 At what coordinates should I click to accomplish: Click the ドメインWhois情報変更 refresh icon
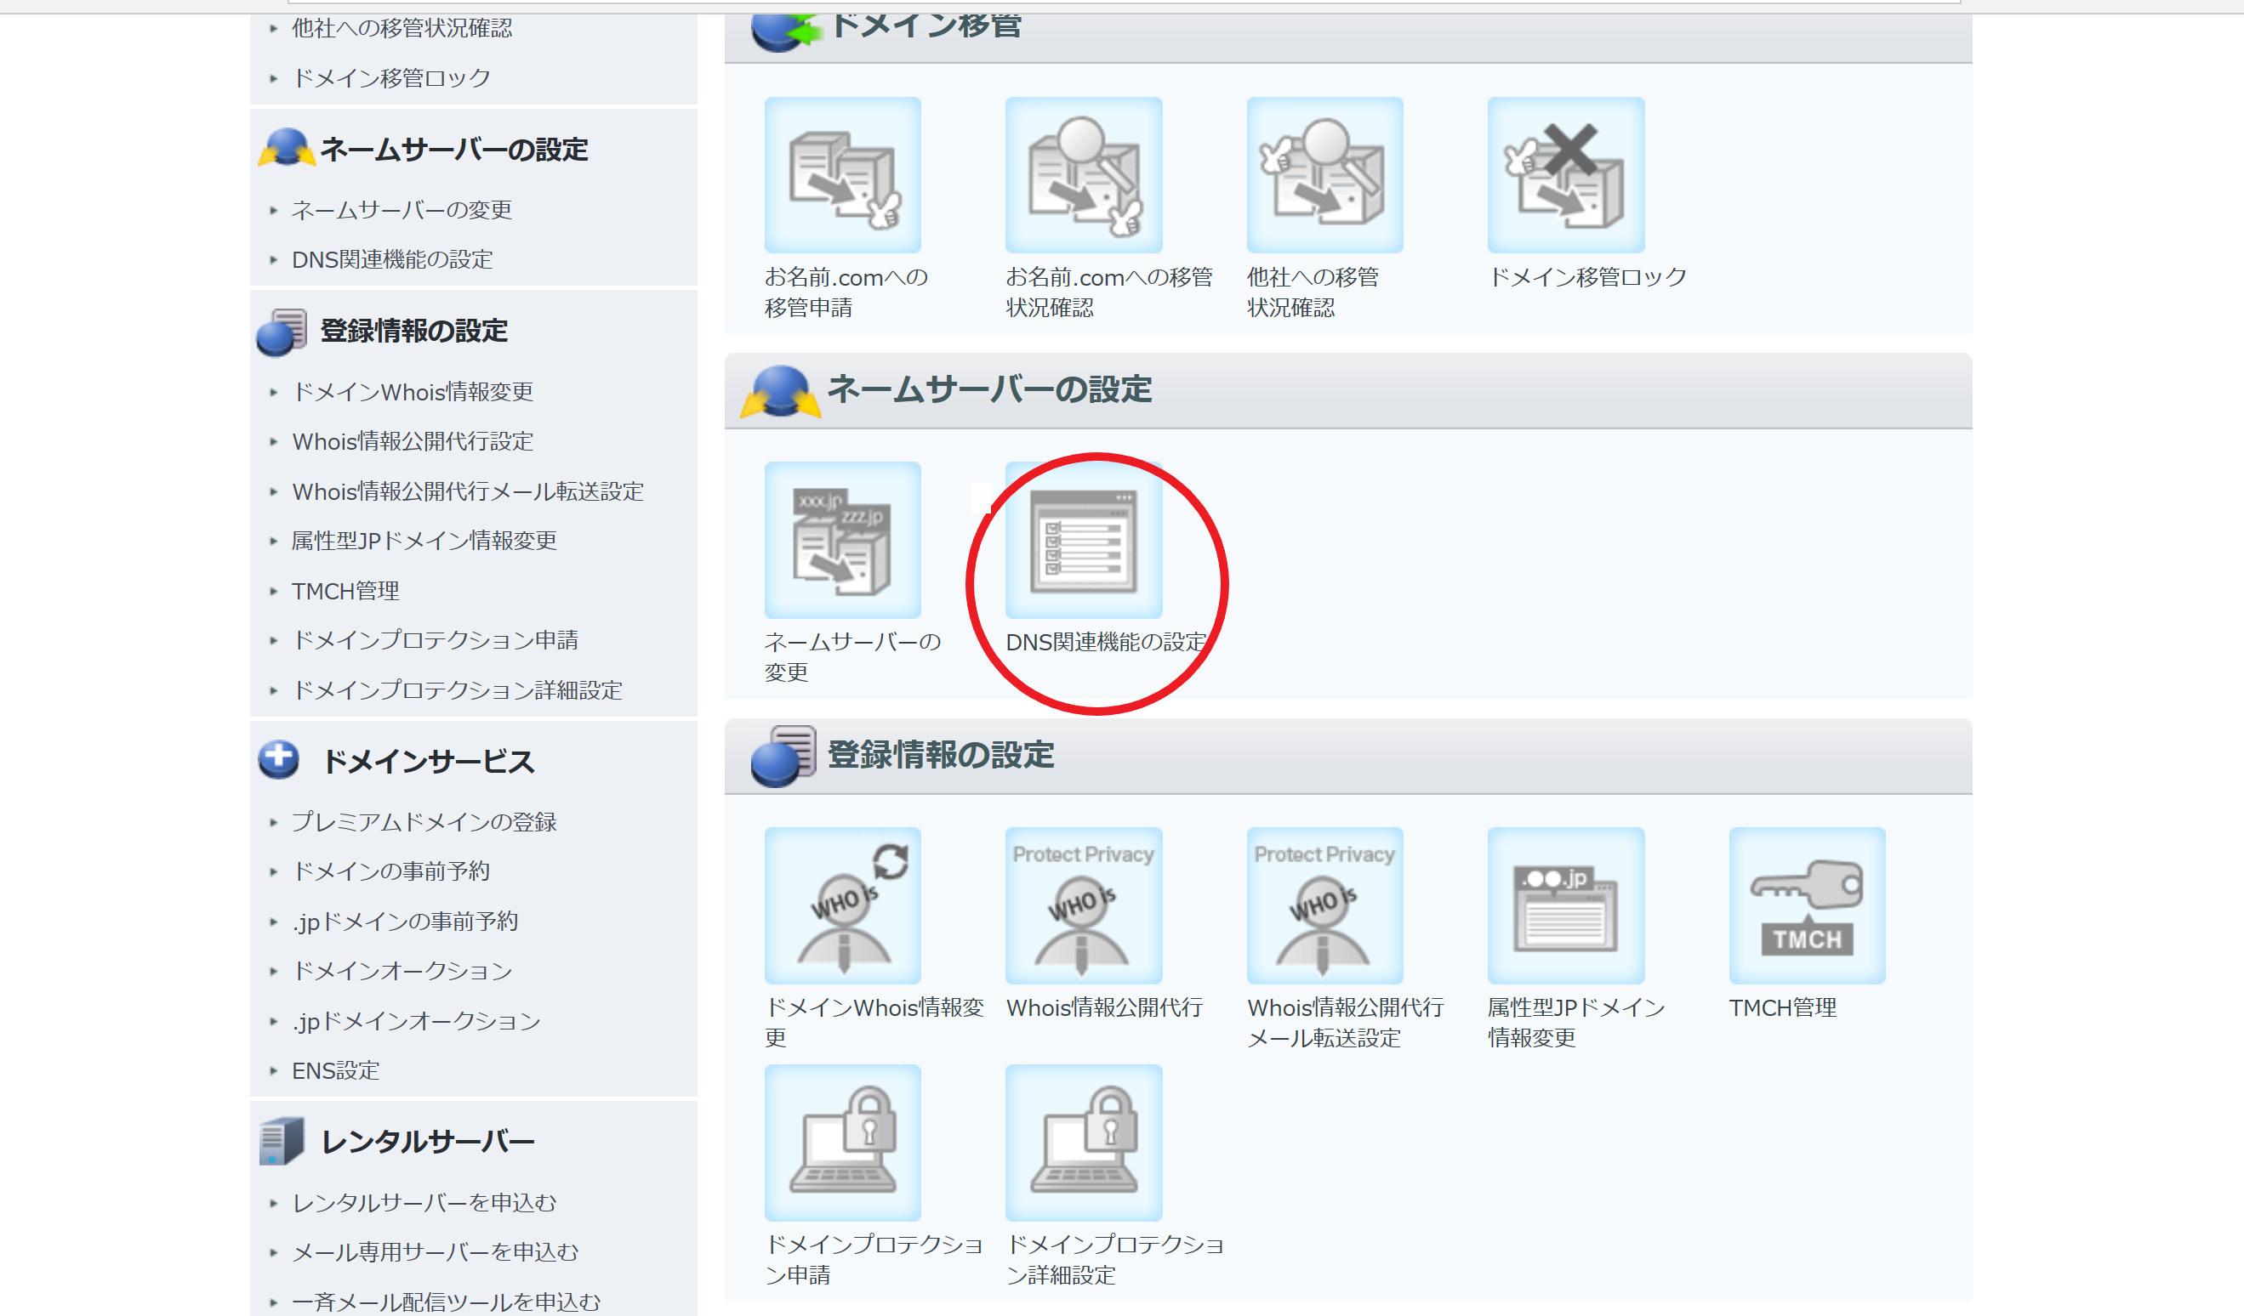tap(842, 905)
